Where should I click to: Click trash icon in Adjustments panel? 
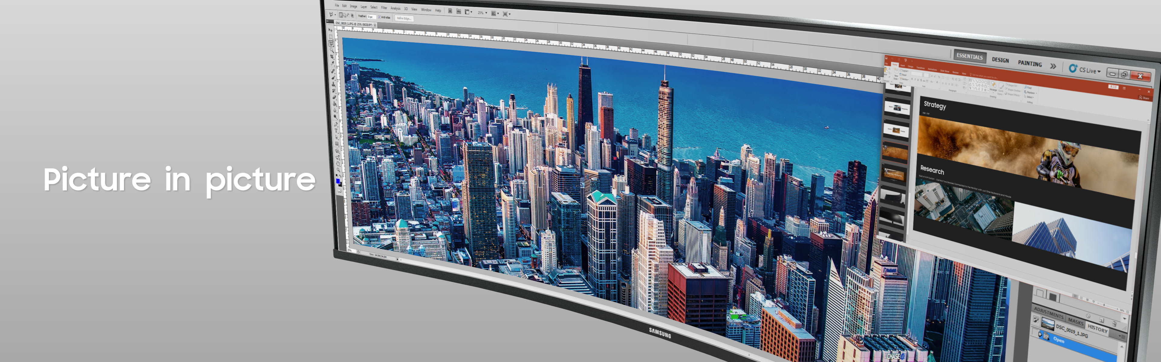point(1114,324)
